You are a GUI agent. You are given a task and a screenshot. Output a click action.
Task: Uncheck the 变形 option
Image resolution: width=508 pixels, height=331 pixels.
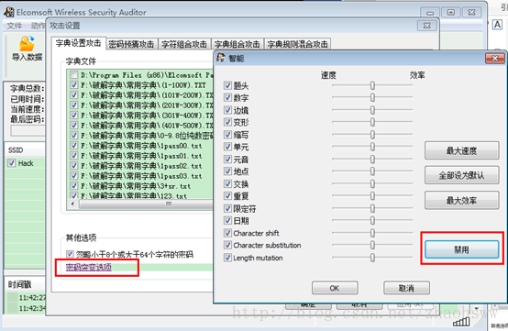coord(227,122)
